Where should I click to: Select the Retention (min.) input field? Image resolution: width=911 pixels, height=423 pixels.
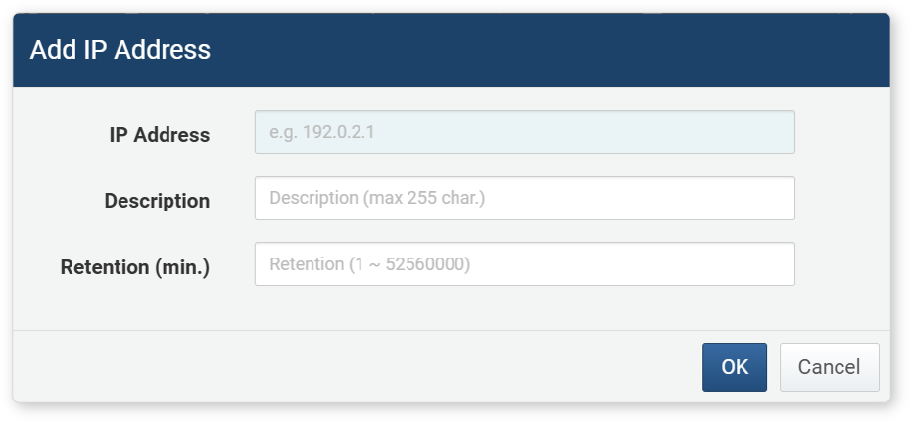(x=524, y=264)
